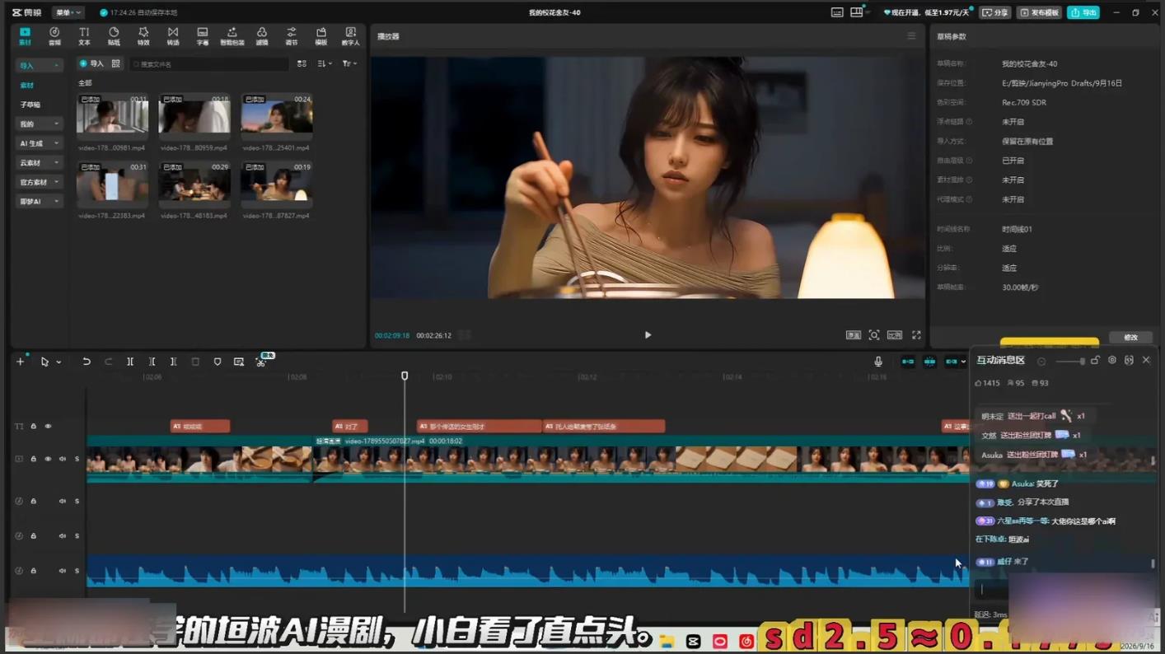Click the 导出 export button
1165x654 pixels.
pos(1083,12)
